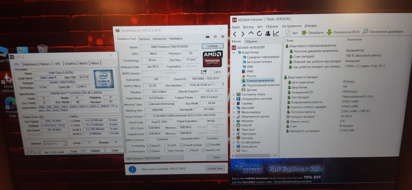412x190 pixels.
Task: Click Bus Interface question mark in GPU-Z
Action: (x=222, y=84)
